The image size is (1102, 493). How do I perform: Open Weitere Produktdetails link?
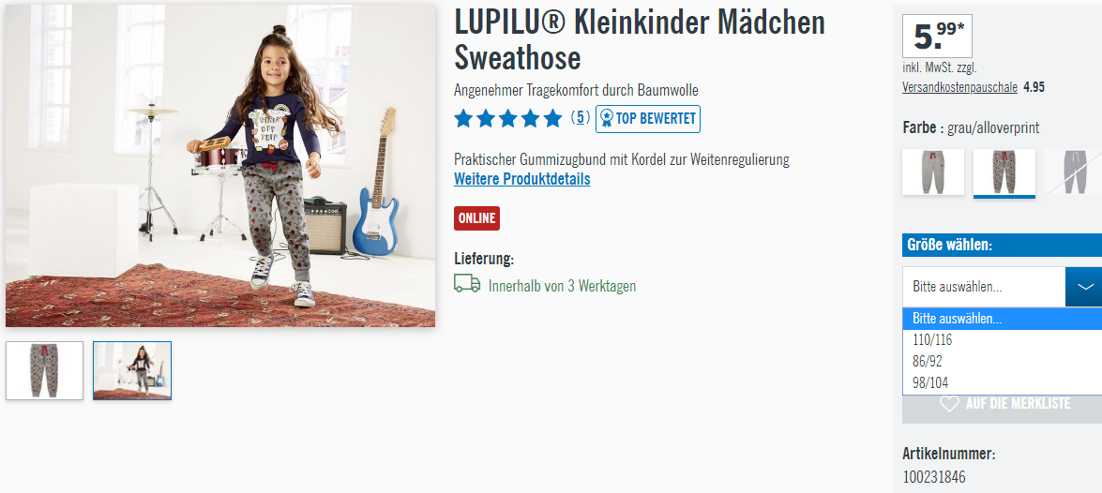click(522, 178)
